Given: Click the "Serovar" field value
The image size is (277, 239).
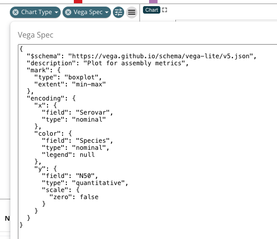Looking at the screenshot, I should tap(93, 112).
